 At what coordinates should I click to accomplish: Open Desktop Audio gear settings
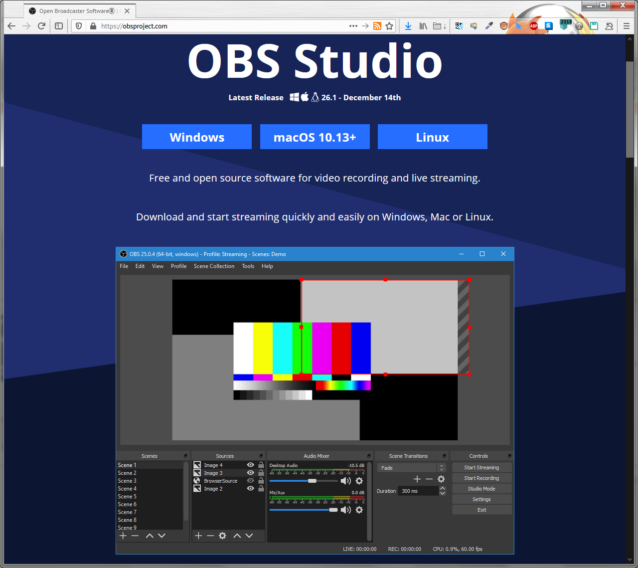point(359,481)
